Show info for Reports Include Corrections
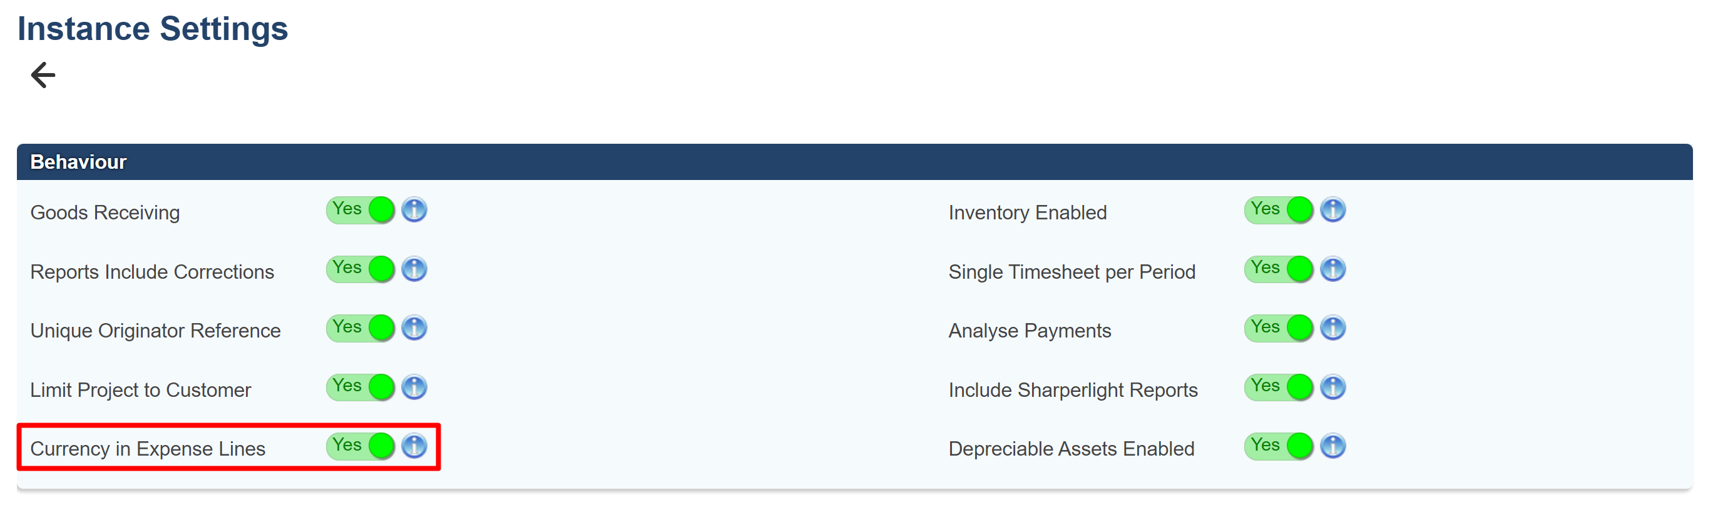The height and width of the screenshot is (510, 1713). click(414, 269)
